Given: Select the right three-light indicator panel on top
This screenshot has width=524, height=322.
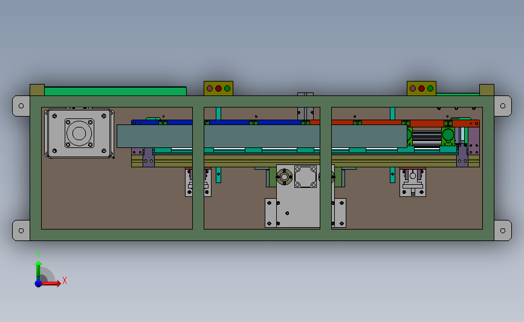Looking at the screenshot, I should 421,89.
